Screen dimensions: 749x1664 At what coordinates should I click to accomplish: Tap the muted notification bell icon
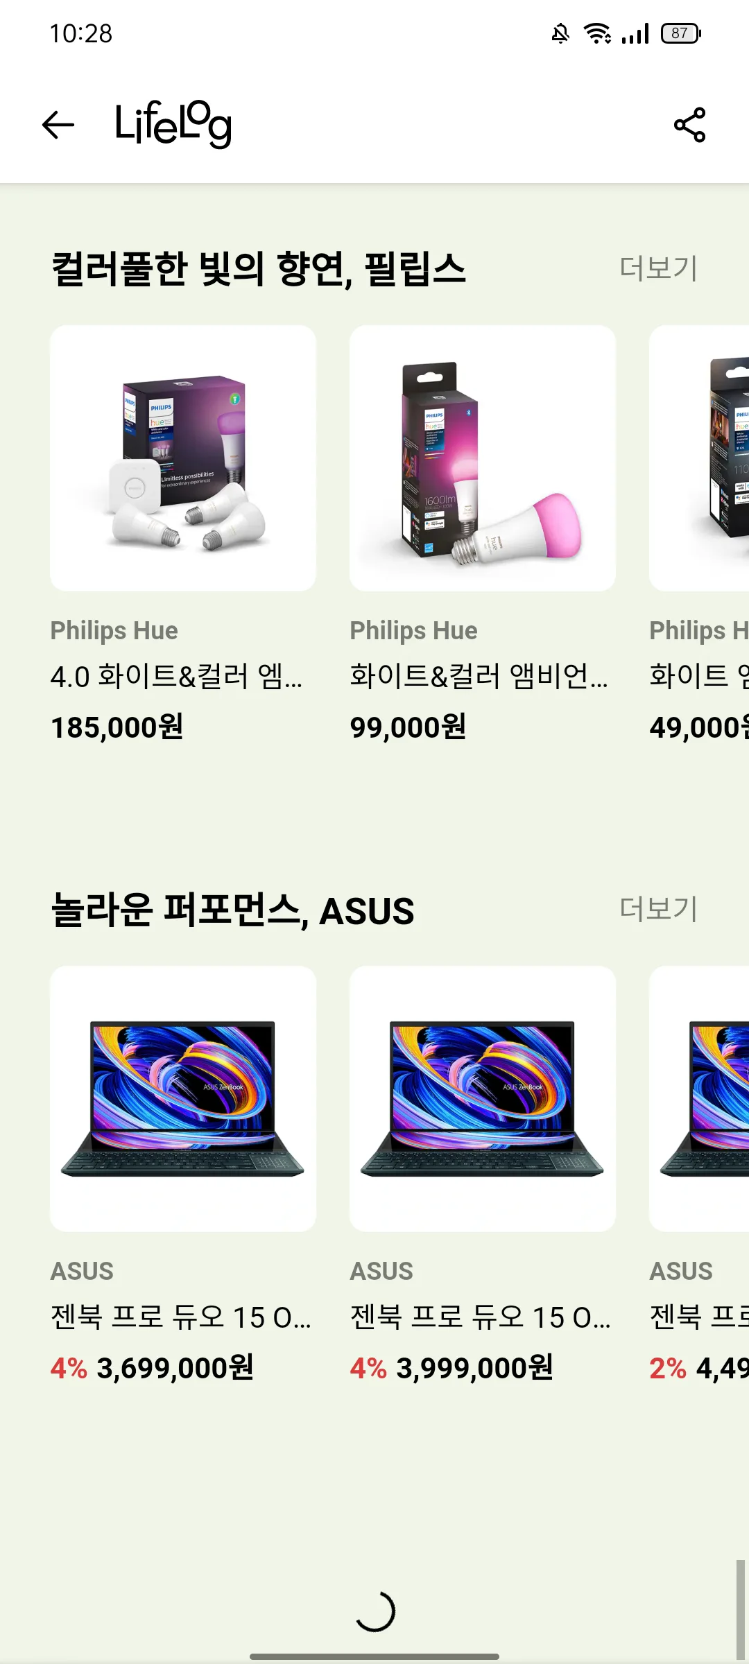[x=560, y=33]
